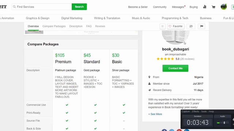The image size is (234, 131).
Task: Click the Premium package heading
Action: (63, 61)
